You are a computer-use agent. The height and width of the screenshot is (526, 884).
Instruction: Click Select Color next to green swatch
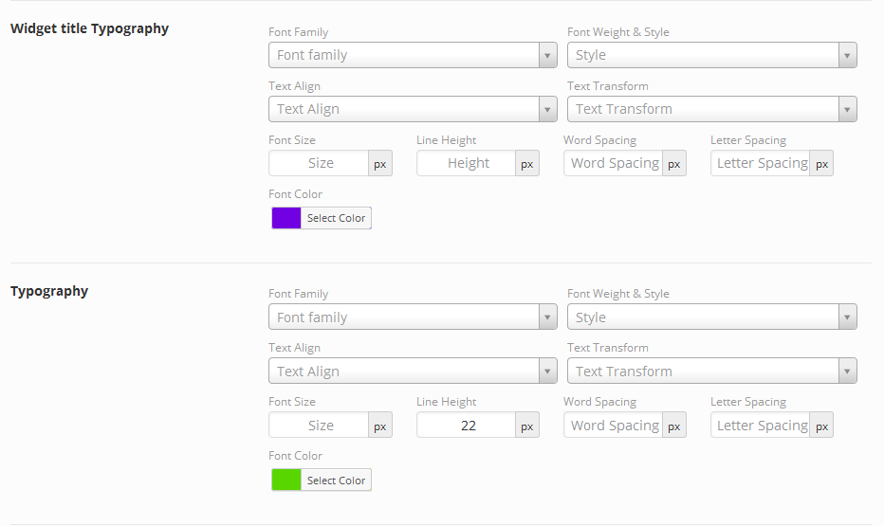336,480
